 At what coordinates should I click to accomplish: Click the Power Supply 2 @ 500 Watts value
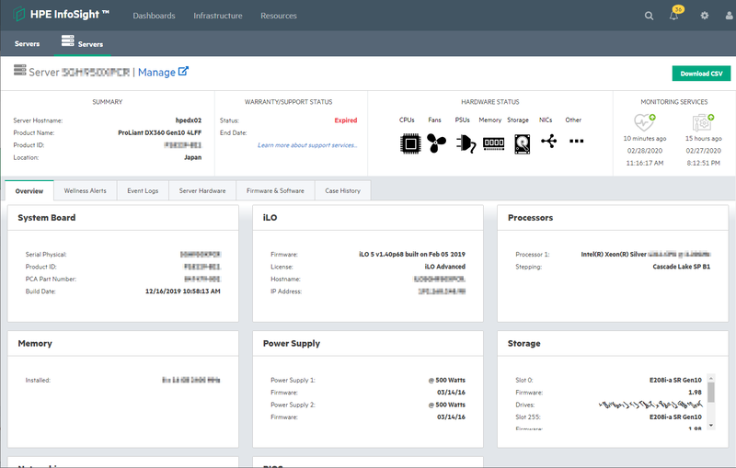coord(446,405)
